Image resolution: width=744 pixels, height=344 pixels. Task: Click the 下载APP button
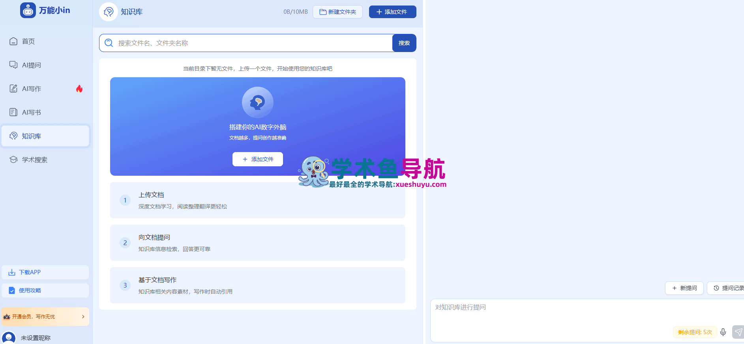[45, 272]
